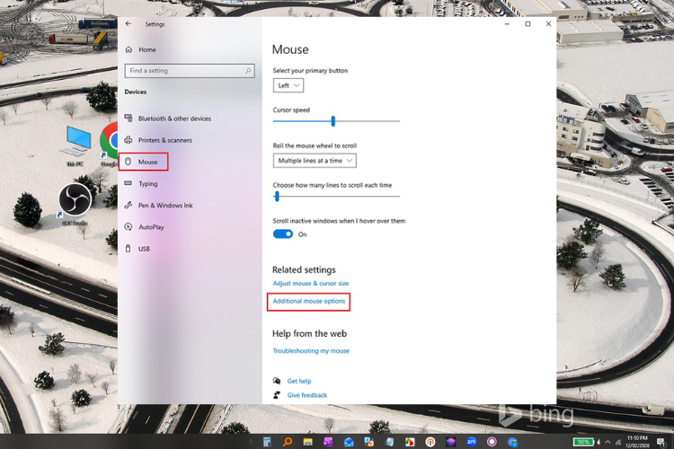The height and width of the screenshot is (449, 674).
Task: Open the orange Search magnifier in taskbar
Action: tap(288, 442)
